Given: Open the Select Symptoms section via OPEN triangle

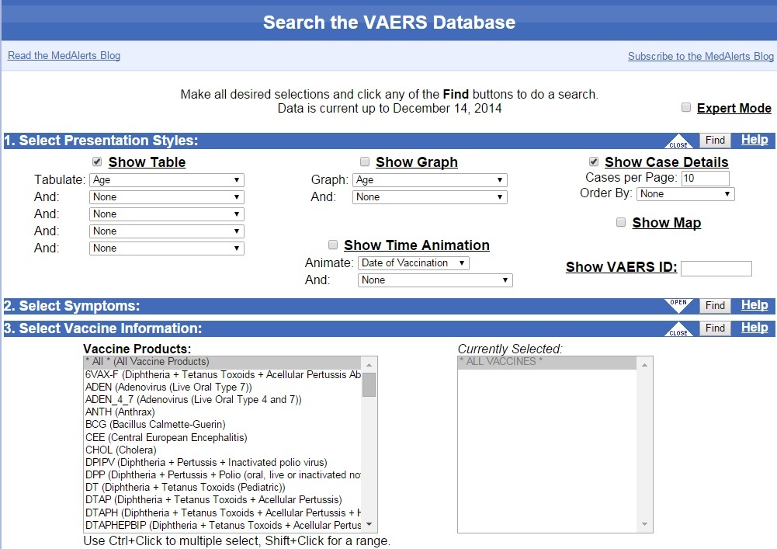Looking at the screenshot, I should pyautogui.click(x=678, y=305).
